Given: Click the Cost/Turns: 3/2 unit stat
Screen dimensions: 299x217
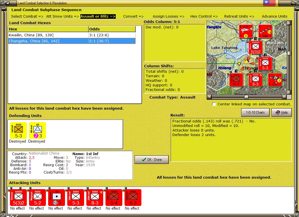Looking at the screenshot, I should [x=58, y=172].
